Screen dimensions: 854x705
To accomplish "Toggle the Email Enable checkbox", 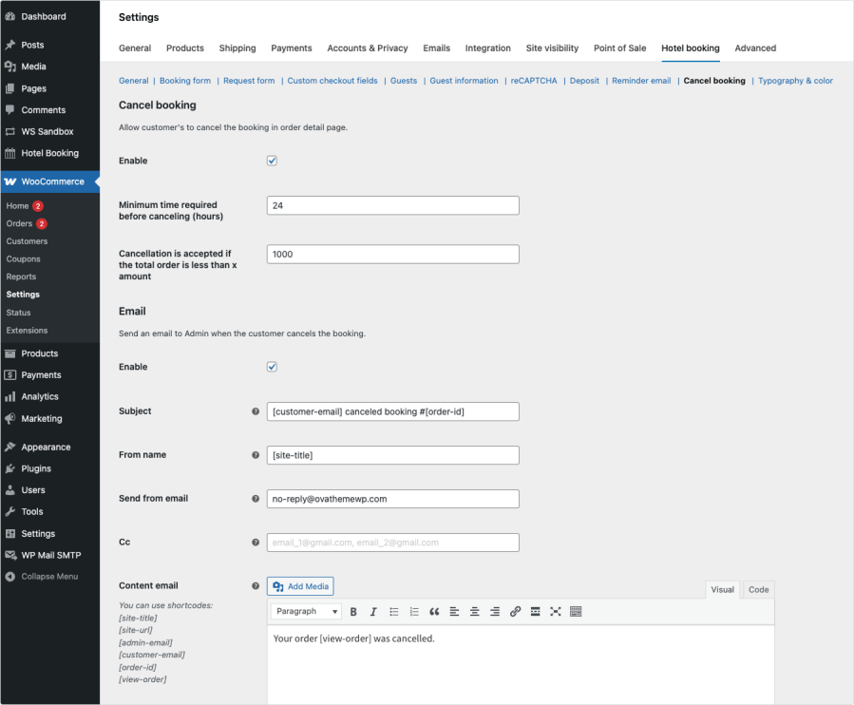I will click(x=272, y=367).
